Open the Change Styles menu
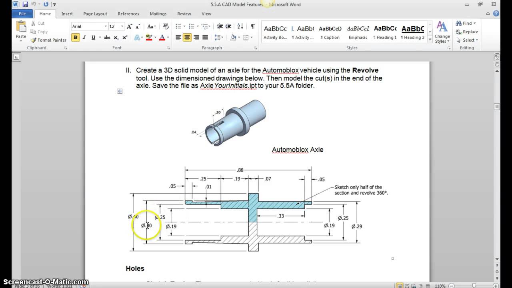The image size is (512, 288). point(442,32)
